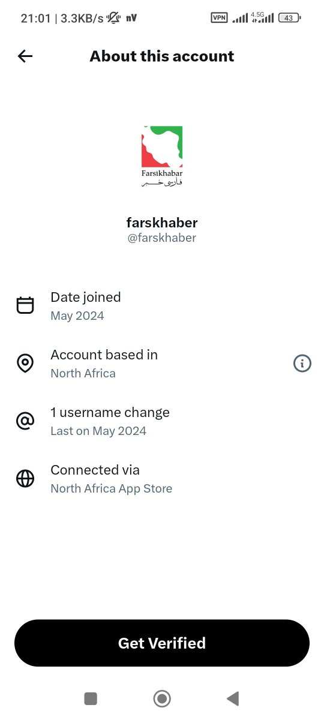Screen dimensions: 324x720
Task: Tap the back arrow icon
Action: point(25,56)
